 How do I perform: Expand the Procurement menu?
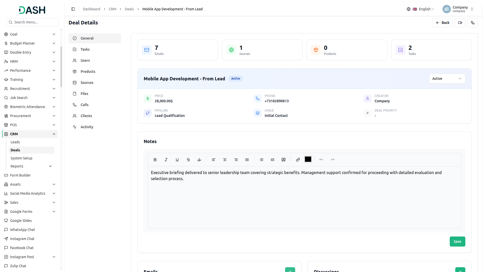point(30,116)
